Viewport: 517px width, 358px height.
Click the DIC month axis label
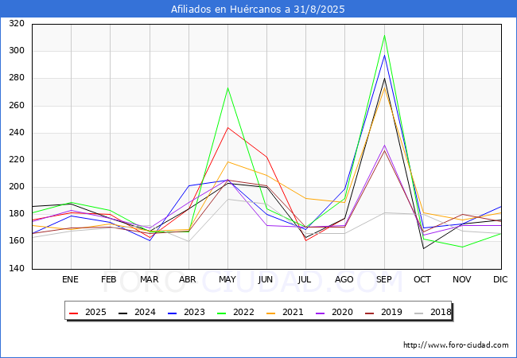[x=500, y=279]
